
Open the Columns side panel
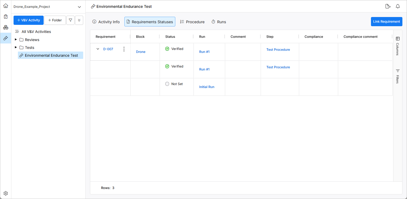click(398, 46)
